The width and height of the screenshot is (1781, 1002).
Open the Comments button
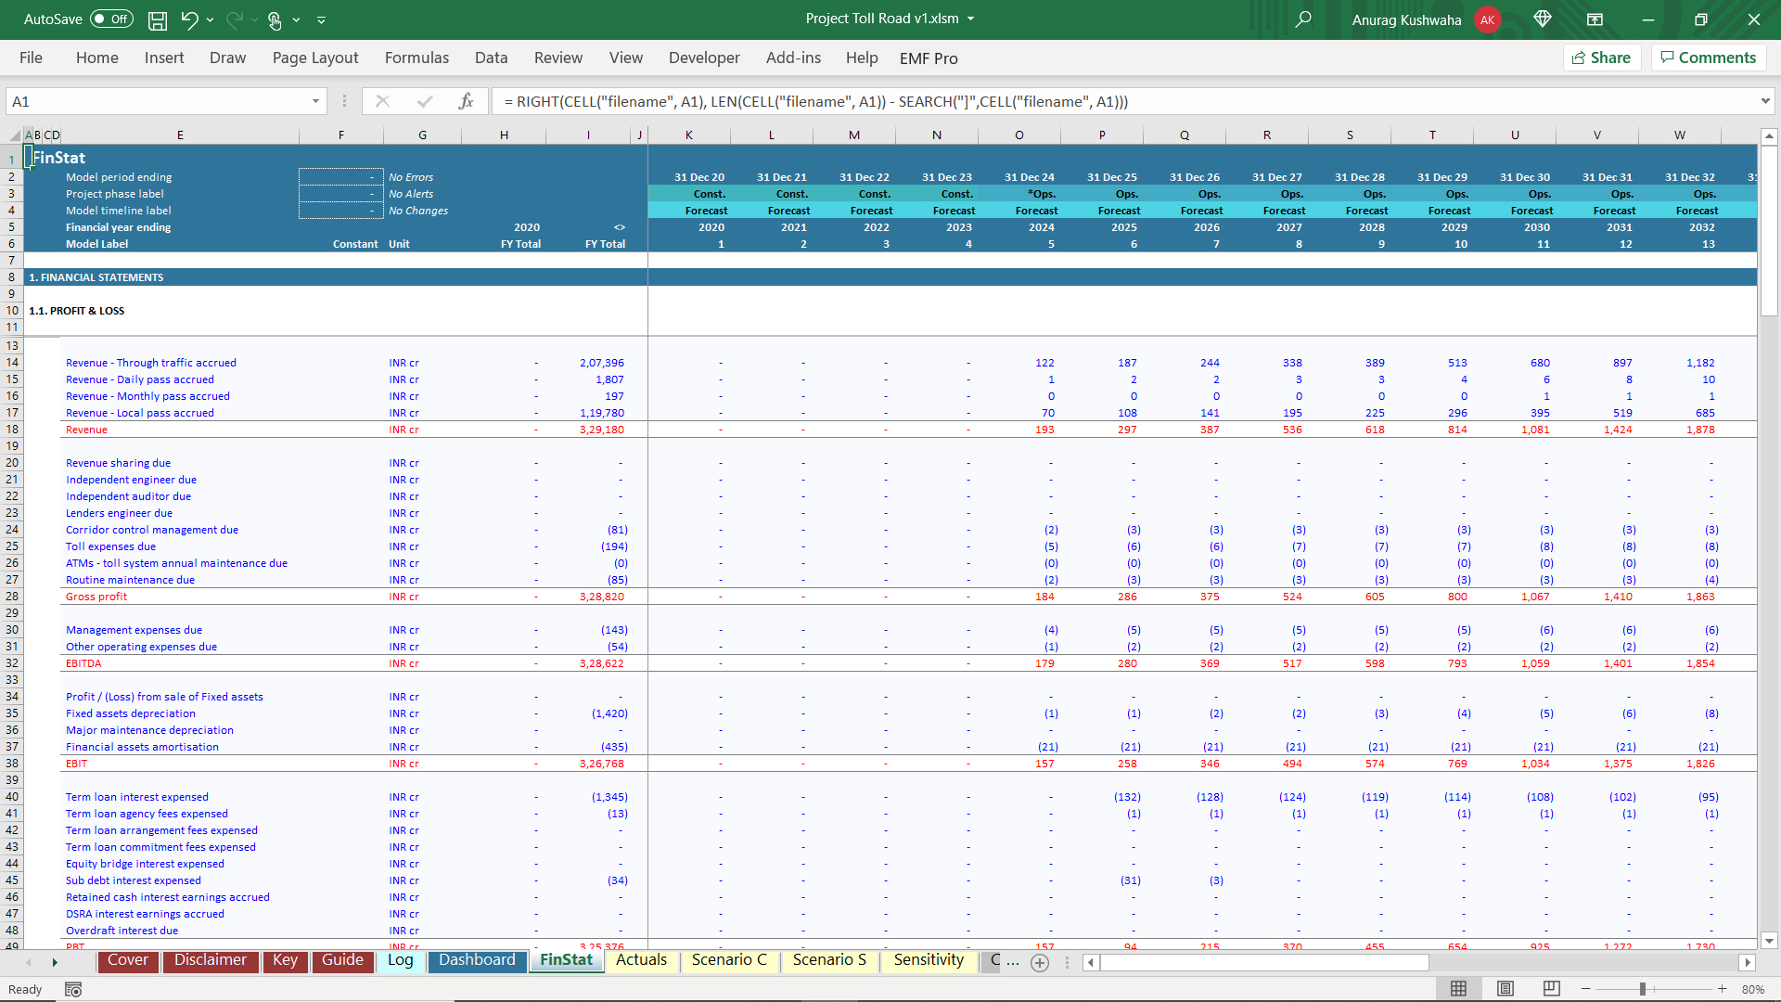click(x=1708, y=58)
